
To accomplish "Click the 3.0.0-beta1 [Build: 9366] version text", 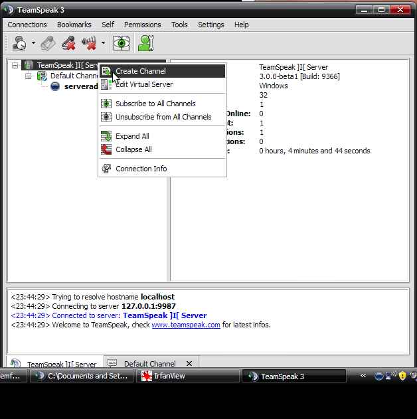I will point(299,76).
